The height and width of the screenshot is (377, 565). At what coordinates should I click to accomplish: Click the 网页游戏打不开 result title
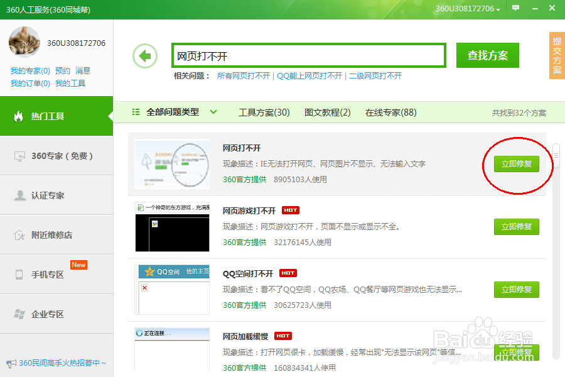pos(249,210)
